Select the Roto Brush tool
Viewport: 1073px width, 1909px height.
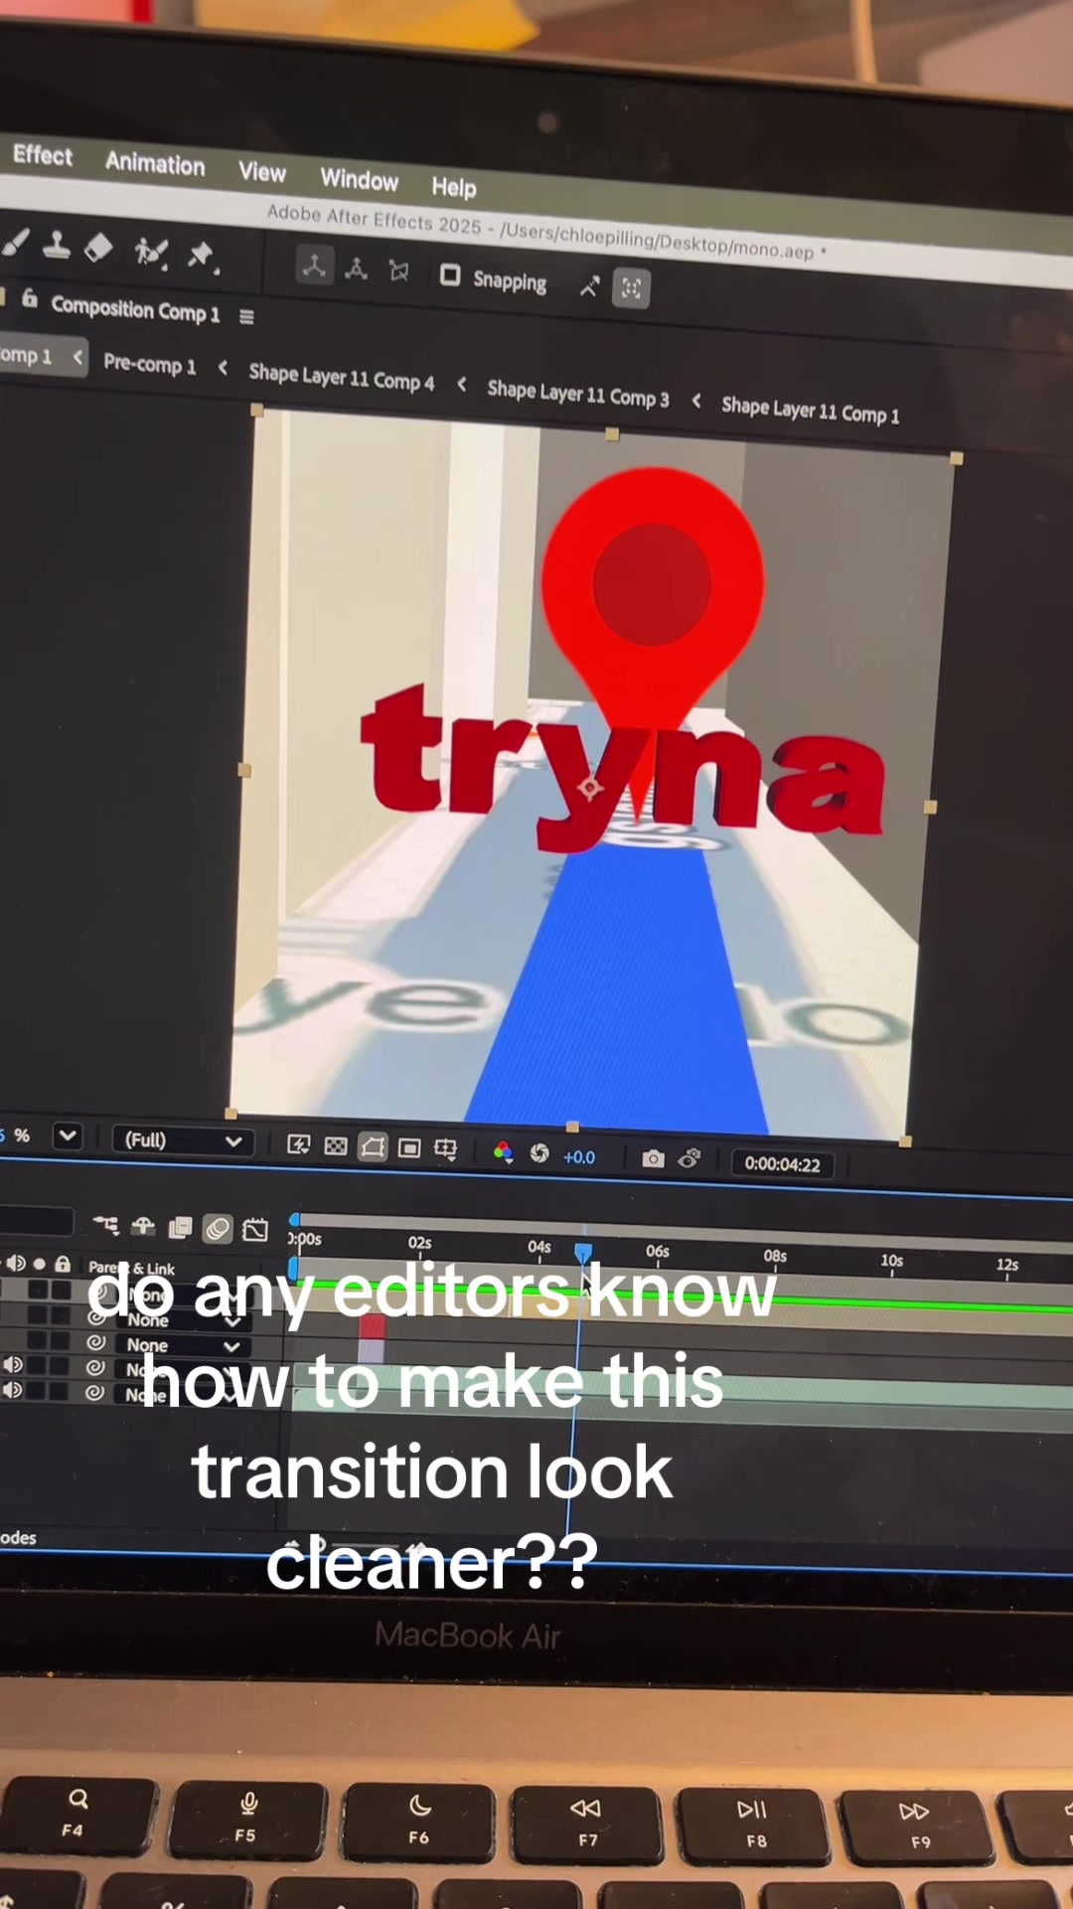click(151, 252)
